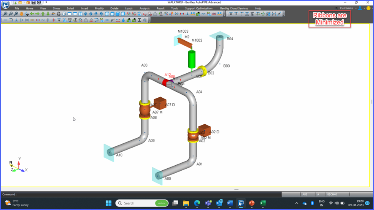
Task: Select the Pan hand tool
Action: coord(21,14)
